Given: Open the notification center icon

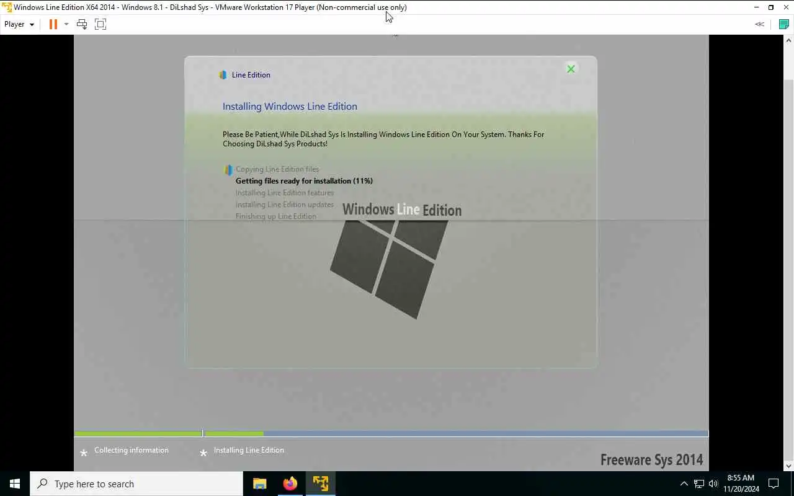Looking at the screenshot, I should point(774,484).
